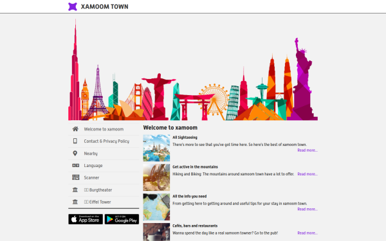Viewport: 386px width, 241px height.
Task: Click the Welcome to xamoom page heading
Action: coord(170,128)
